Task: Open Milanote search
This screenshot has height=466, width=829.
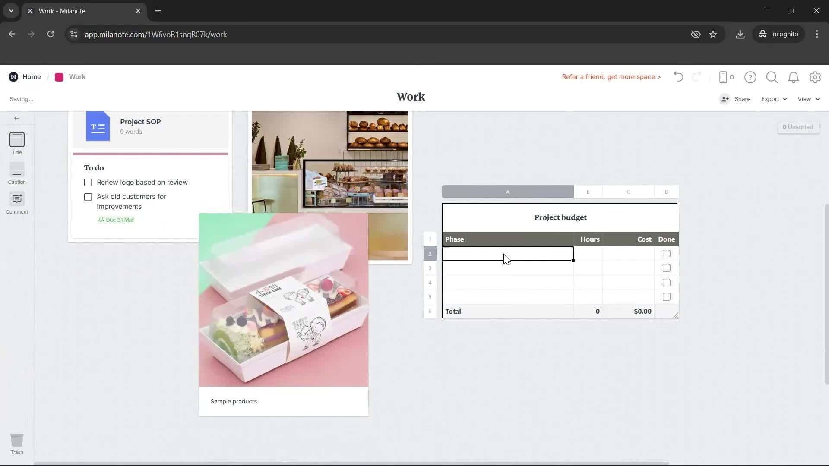Action: 772,77
